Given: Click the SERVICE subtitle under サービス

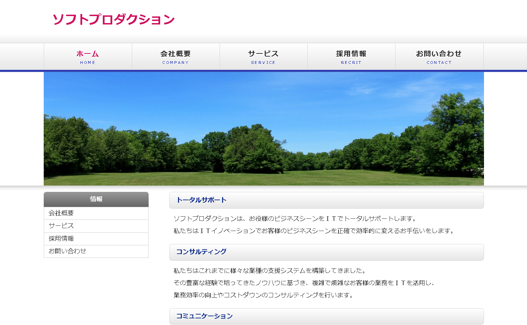Looking at the screenshot, I should [x=263, y=63].
